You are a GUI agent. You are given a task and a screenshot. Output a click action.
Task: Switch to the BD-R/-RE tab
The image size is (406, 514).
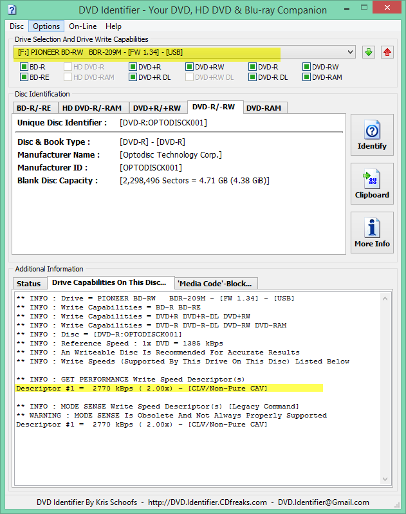point(34,108)
